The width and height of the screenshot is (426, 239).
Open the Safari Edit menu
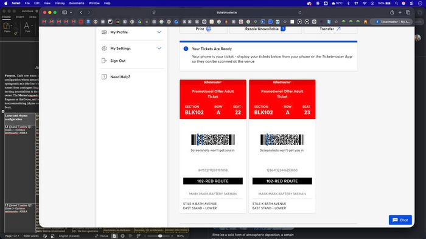pyautogui.click(x=37, y=3)
